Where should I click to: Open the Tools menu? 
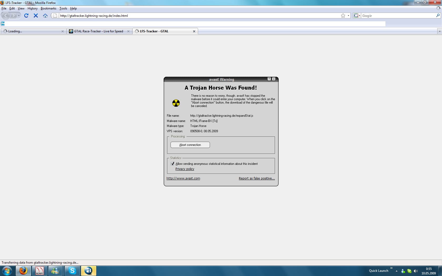pos(63,8)
